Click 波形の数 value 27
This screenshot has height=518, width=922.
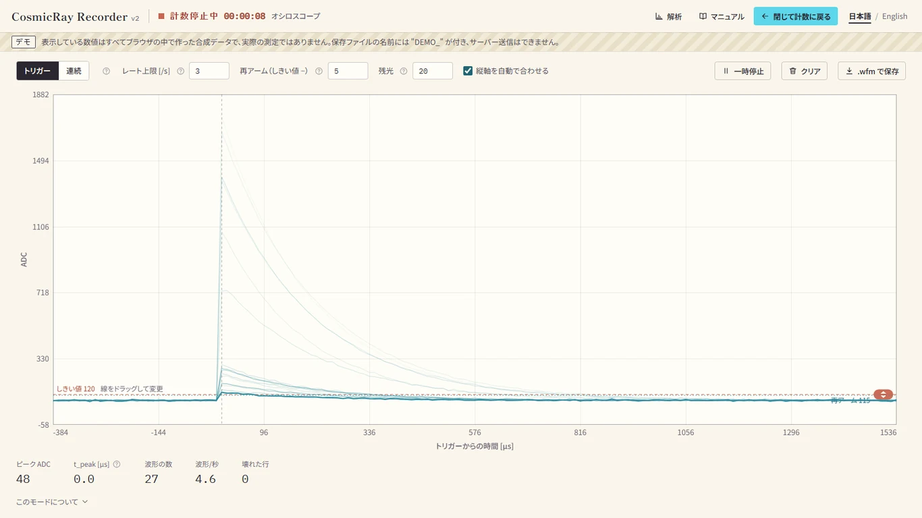pyautogui.click(x=152, y=479)
